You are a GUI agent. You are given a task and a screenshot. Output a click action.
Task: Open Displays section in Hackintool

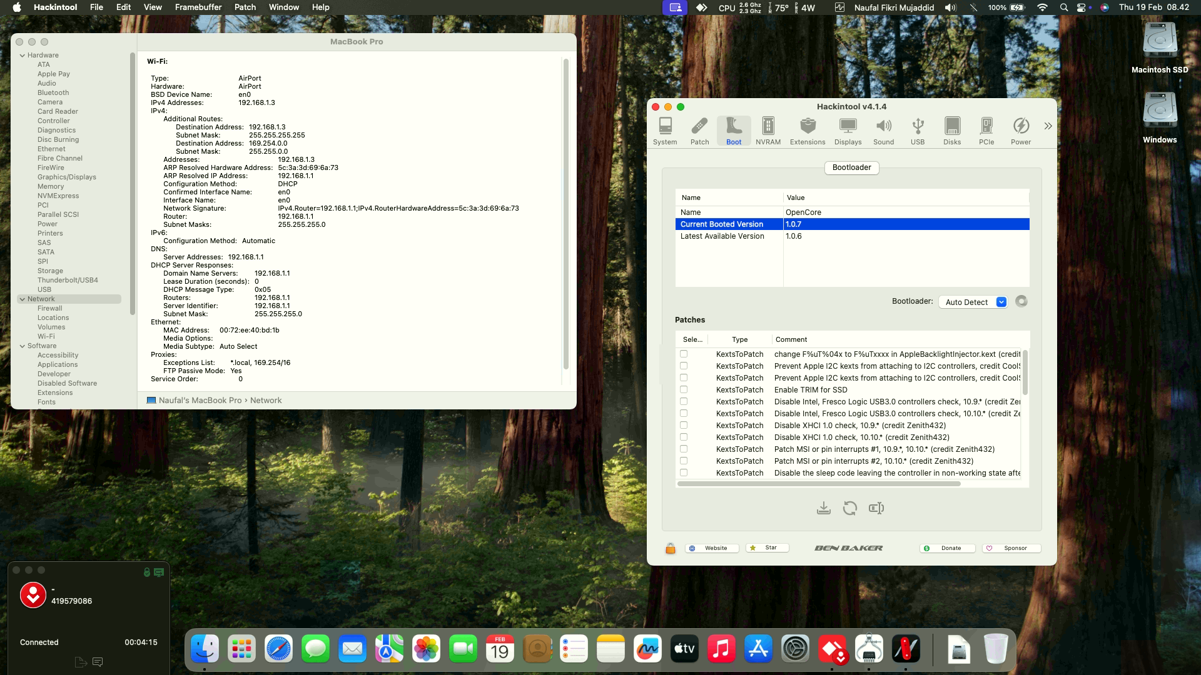pyautogui.click(x=848, y=131)
